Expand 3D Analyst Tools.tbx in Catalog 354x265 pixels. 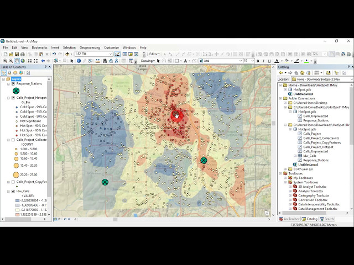coord(290,187)
